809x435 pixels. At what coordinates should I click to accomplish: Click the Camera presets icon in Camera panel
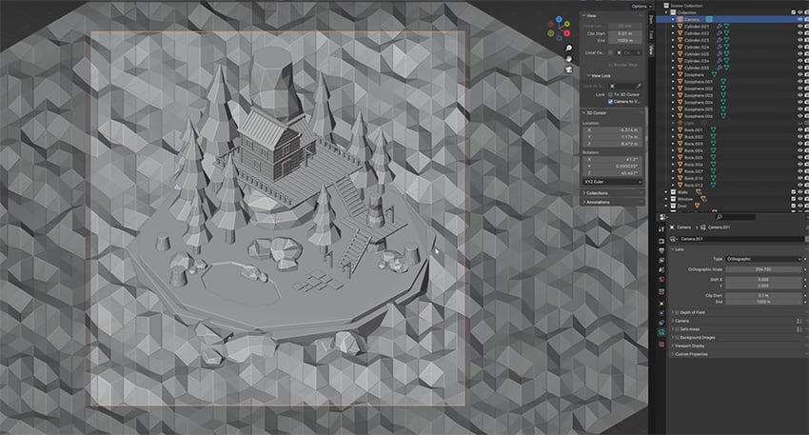799,321
